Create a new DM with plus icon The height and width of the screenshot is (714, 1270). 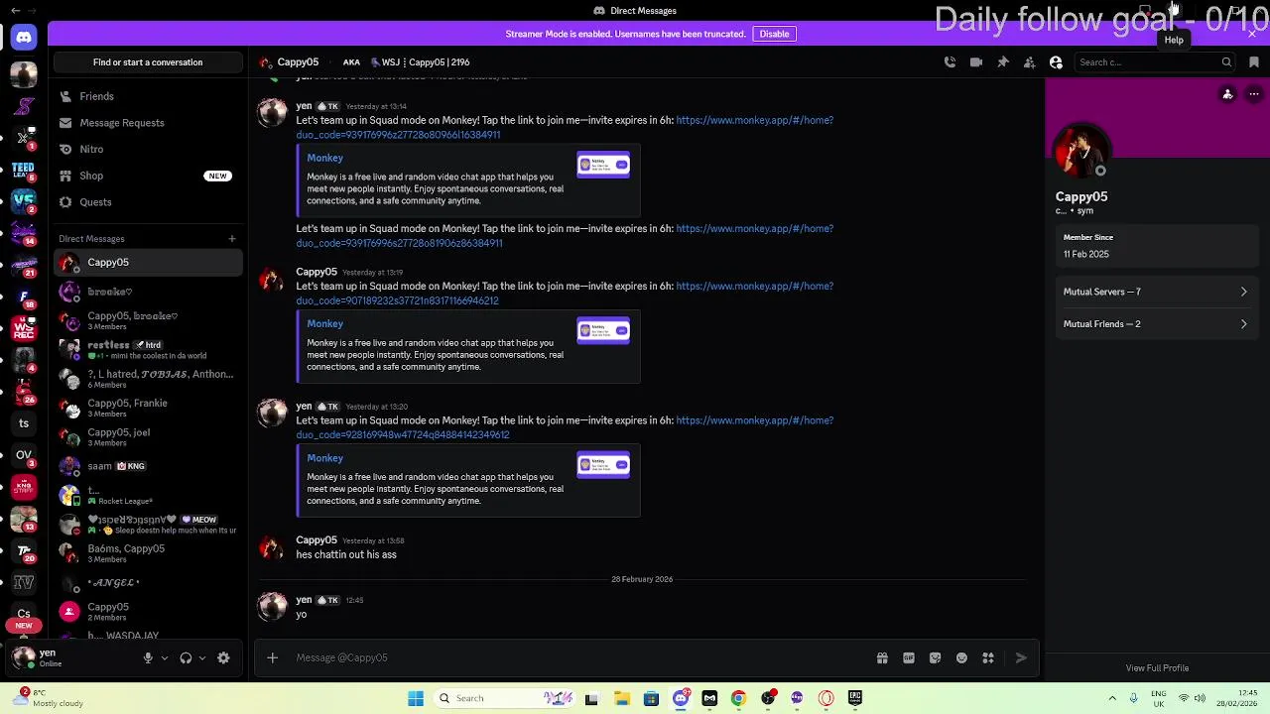click(x=232, y=239)
